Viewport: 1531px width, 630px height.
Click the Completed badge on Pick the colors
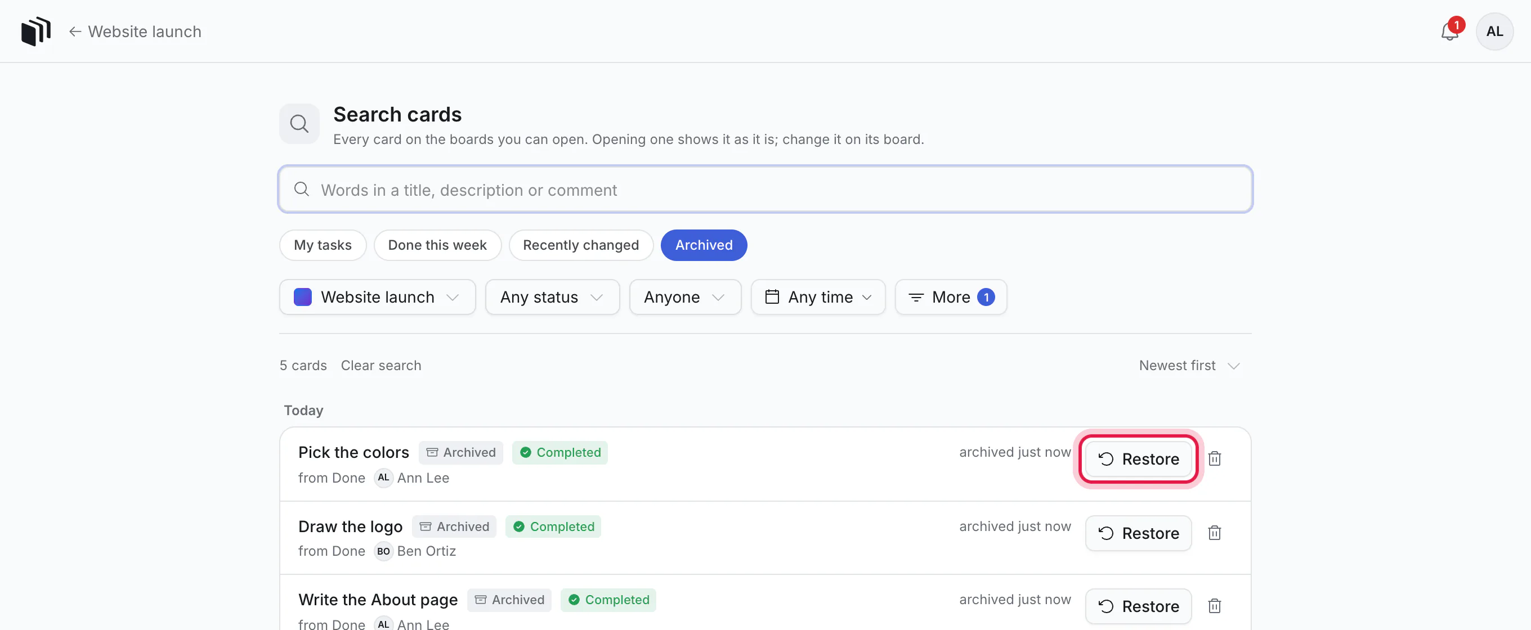click(559, 452)
